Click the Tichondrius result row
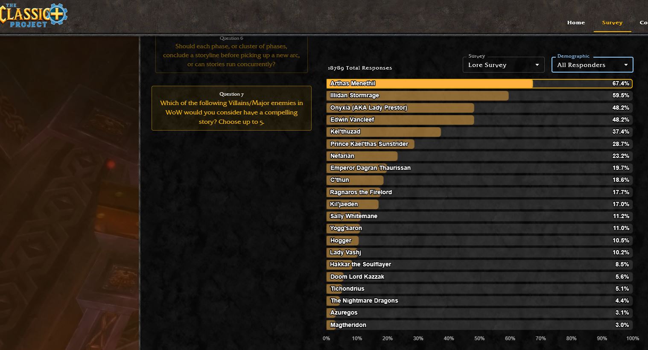The width and height of the screenshot is (648, 350). point(479,289)
